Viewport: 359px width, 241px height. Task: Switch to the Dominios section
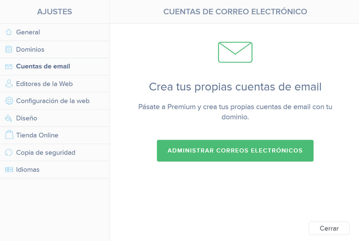click(30, 49)
